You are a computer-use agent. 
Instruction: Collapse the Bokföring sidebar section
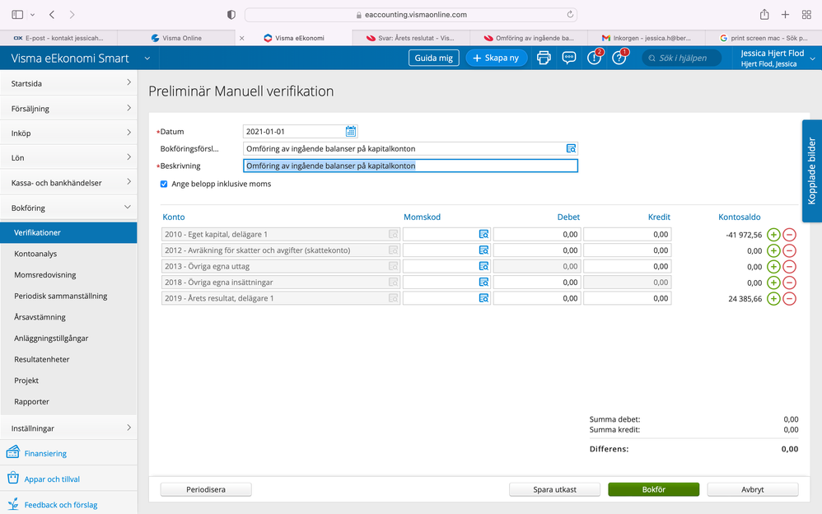[68, 208]
